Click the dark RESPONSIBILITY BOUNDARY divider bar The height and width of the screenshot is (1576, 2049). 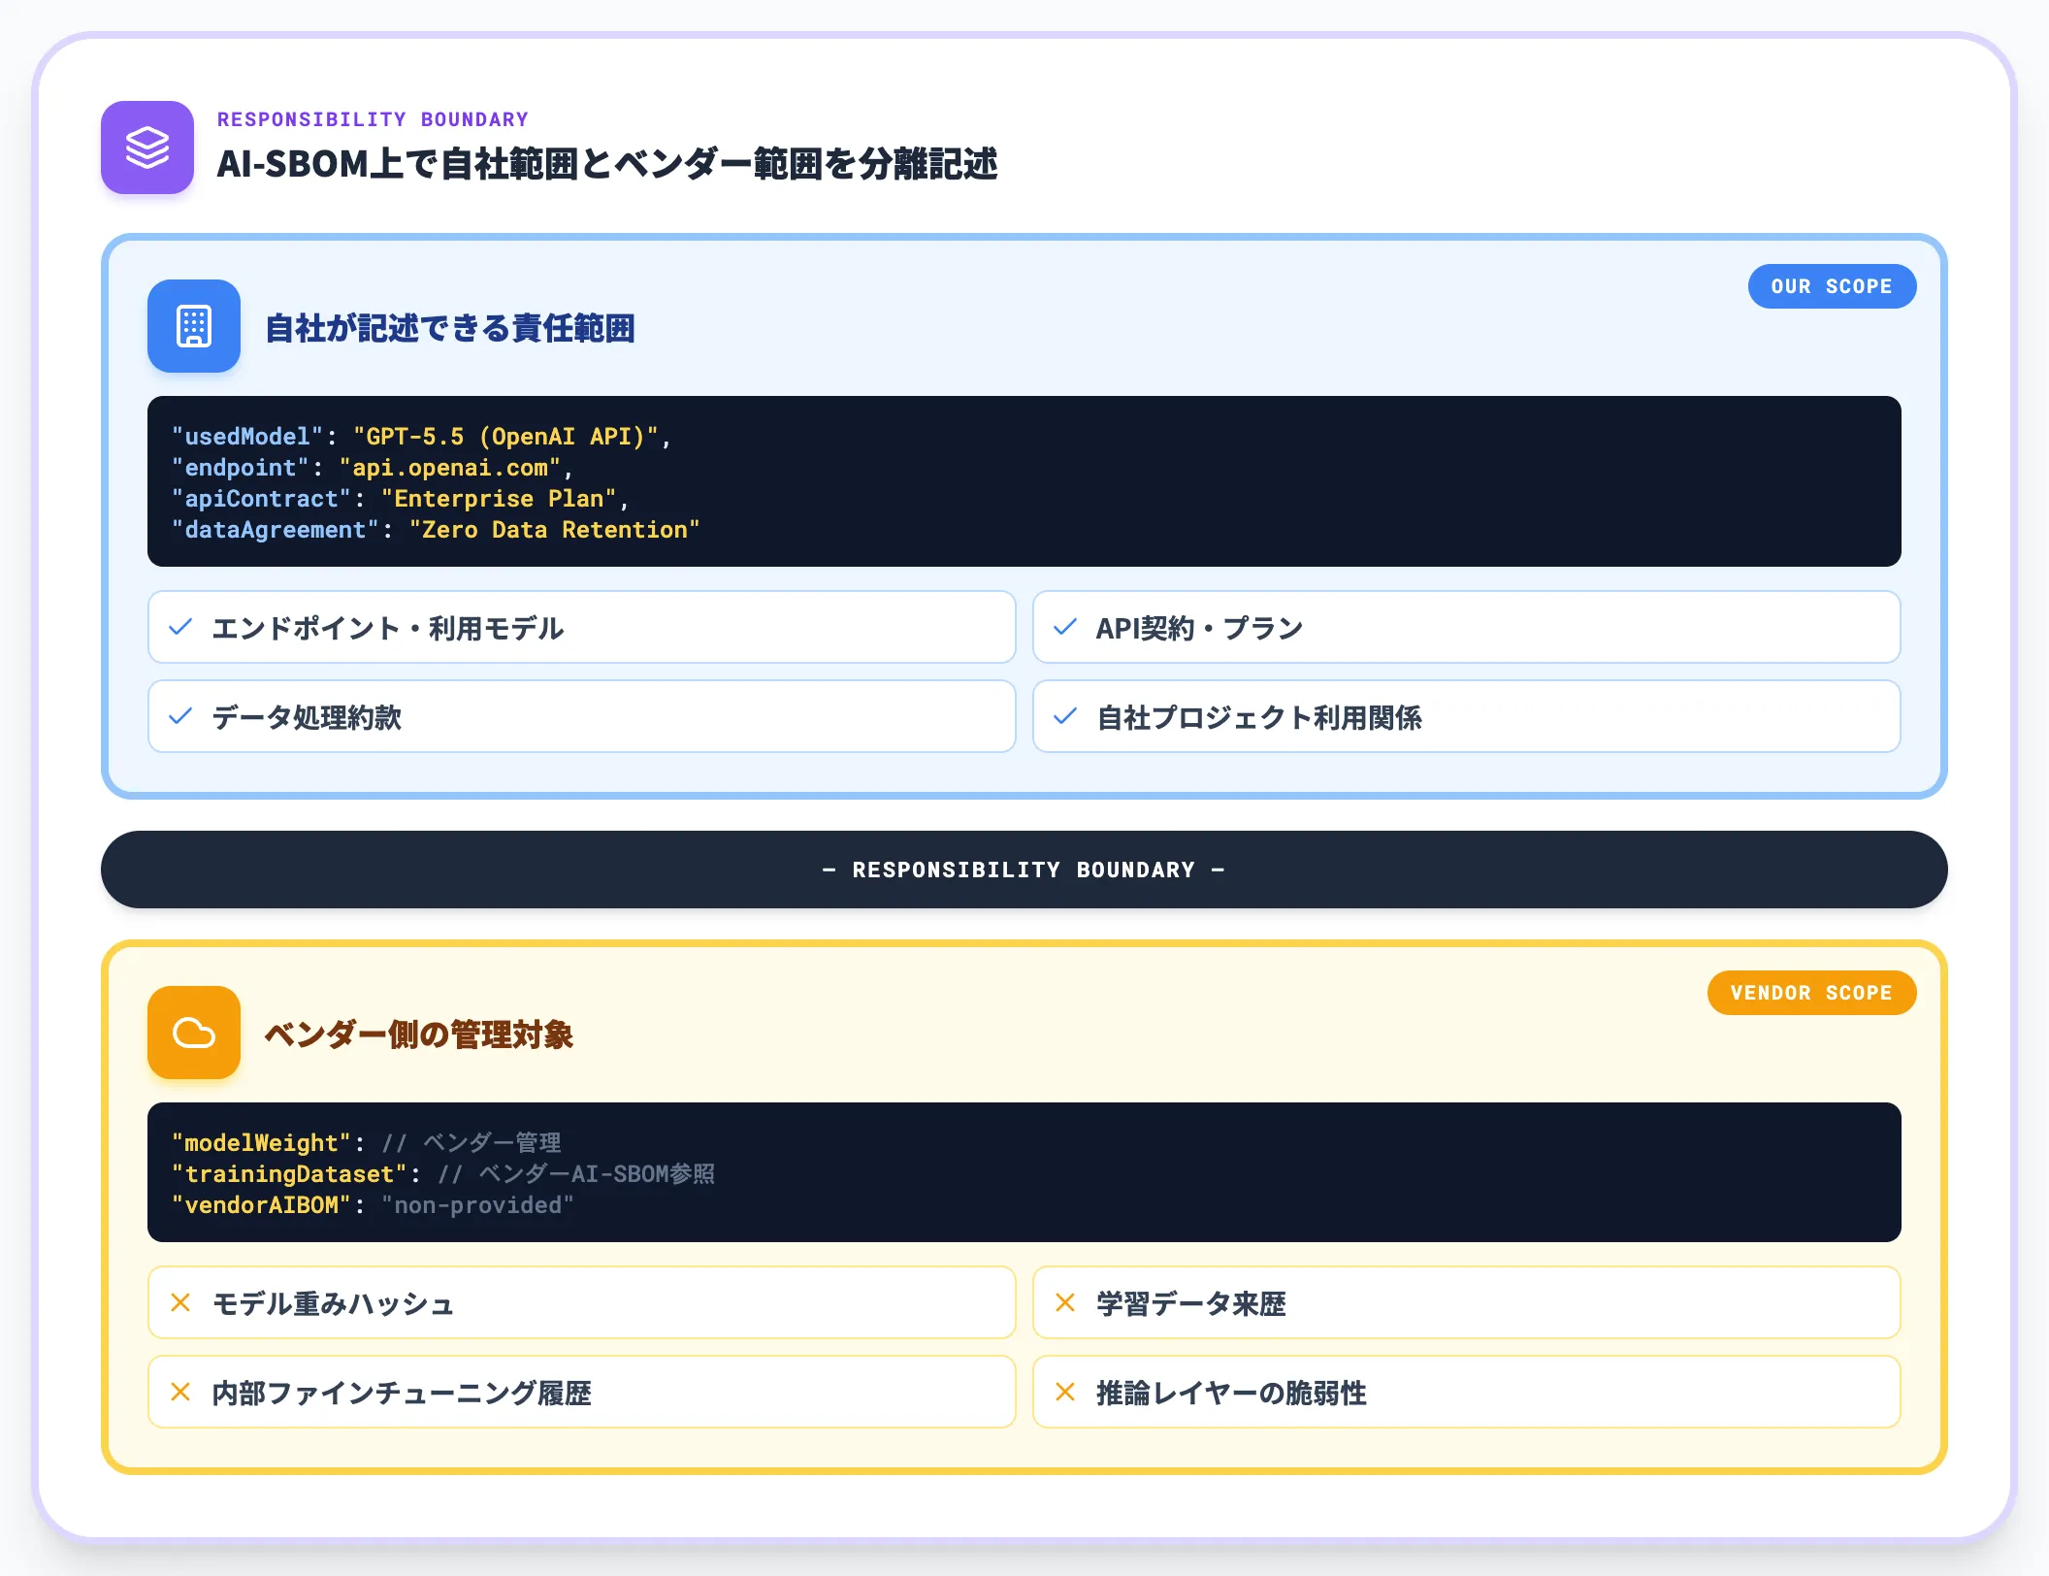[1024, 870]
